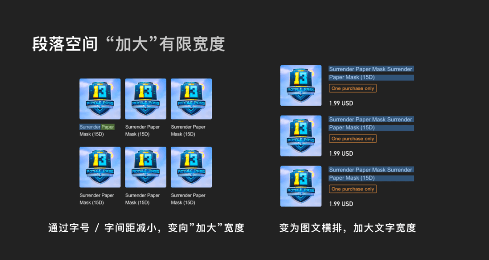
Task: Click "Surrender Paper Mask (15D)" label under bottom-middle thumbnail
Action: 143,199
